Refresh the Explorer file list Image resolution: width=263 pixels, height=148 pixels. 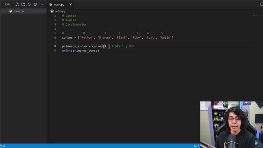[x=29, y=5]
